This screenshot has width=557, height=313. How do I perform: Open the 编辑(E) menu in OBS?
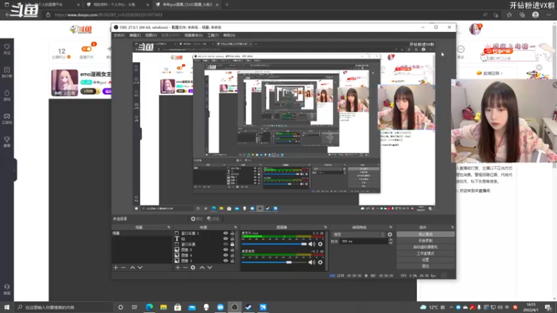point(135,35)
